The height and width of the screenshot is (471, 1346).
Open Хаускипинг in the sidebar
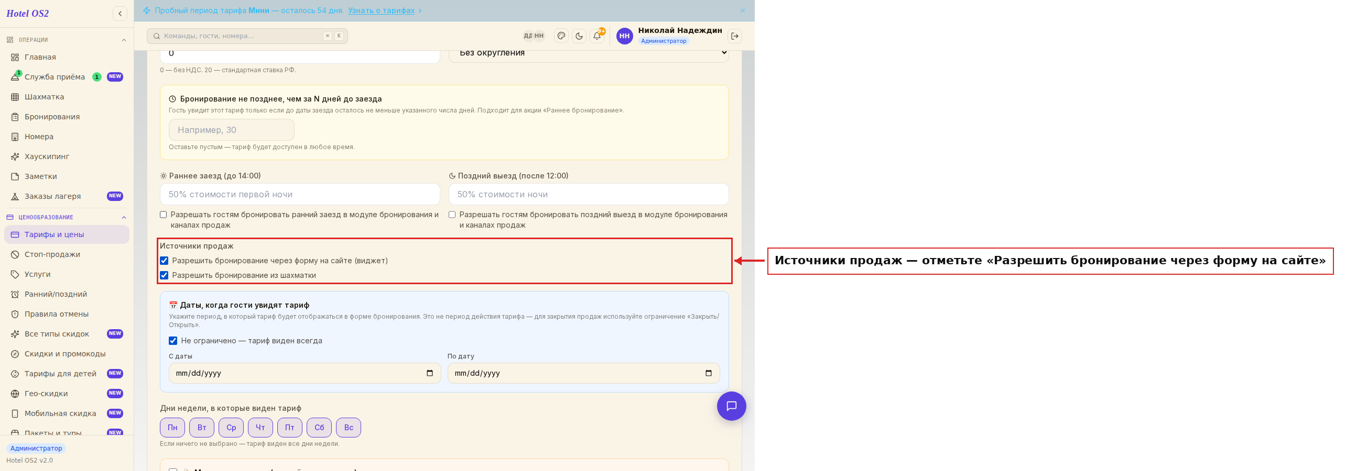67,156
